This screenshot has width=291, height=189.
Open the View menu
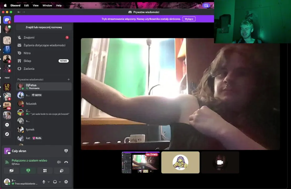pyautogui.click(x=36, y=5)
